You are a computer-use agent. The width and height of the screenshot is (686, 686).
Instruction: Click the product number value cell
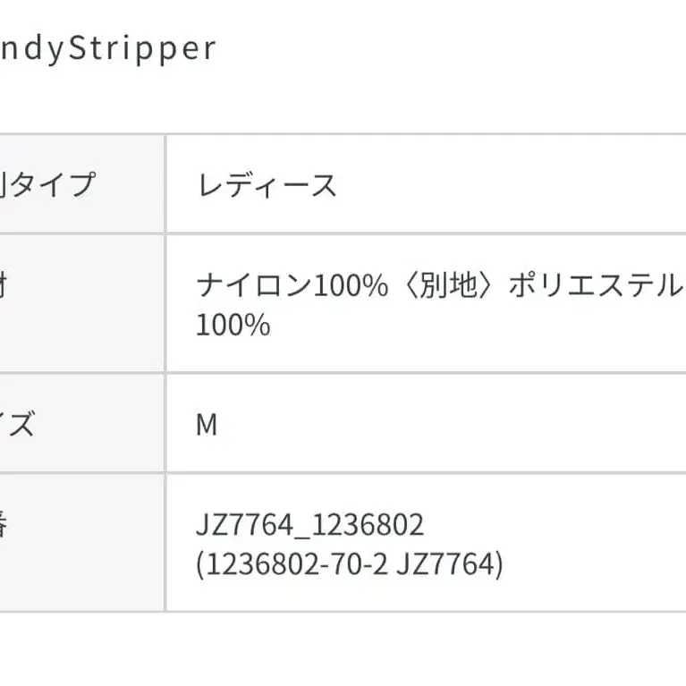point(426,544)
